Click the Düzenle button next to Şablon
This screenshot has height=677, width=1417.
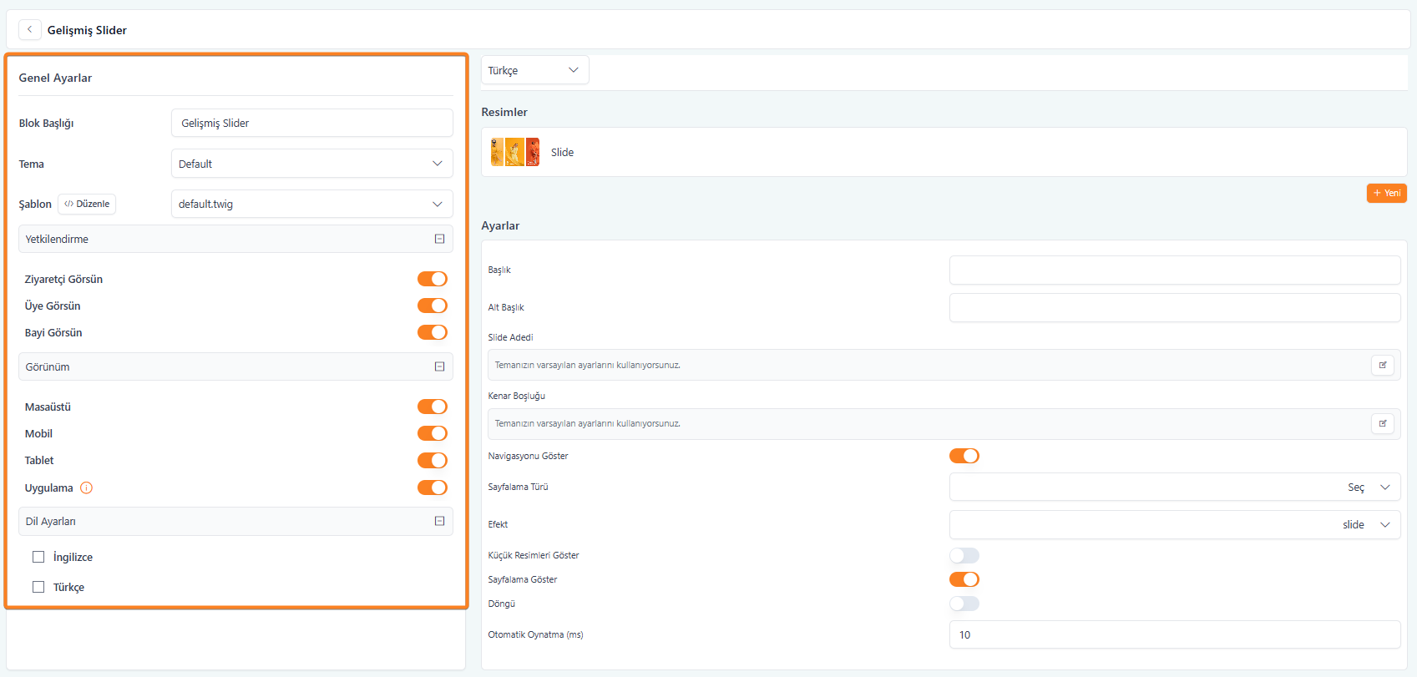(87, 204)
